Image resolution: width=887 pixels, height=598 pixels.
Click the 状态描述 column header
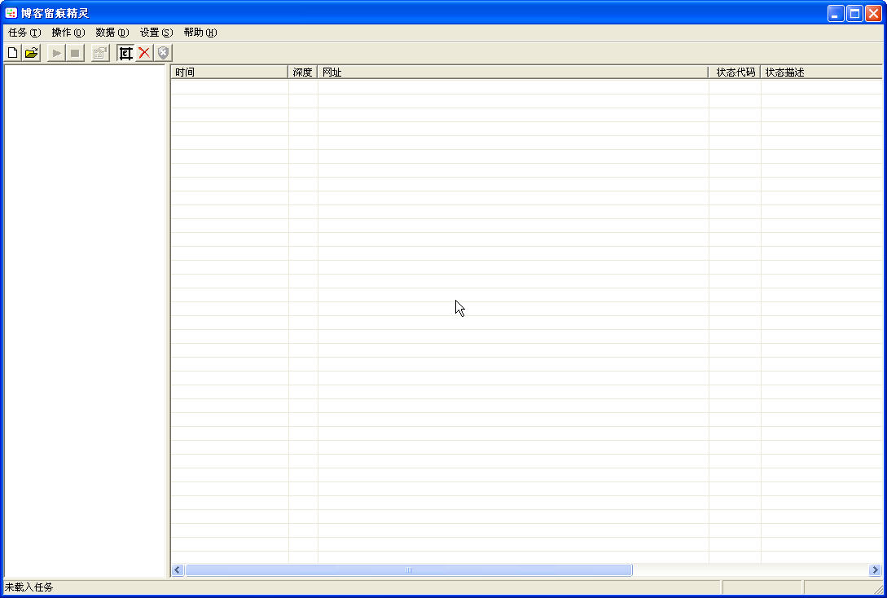click(821, 73)
